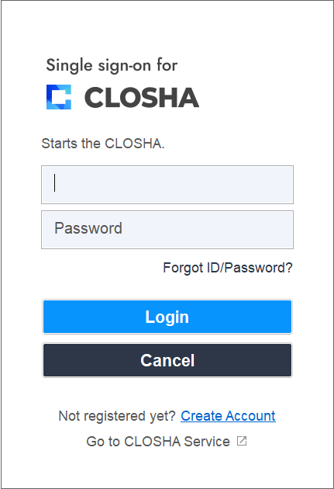
Task: Open the external link icon beside CLOSHA Service
Action: 242,441
